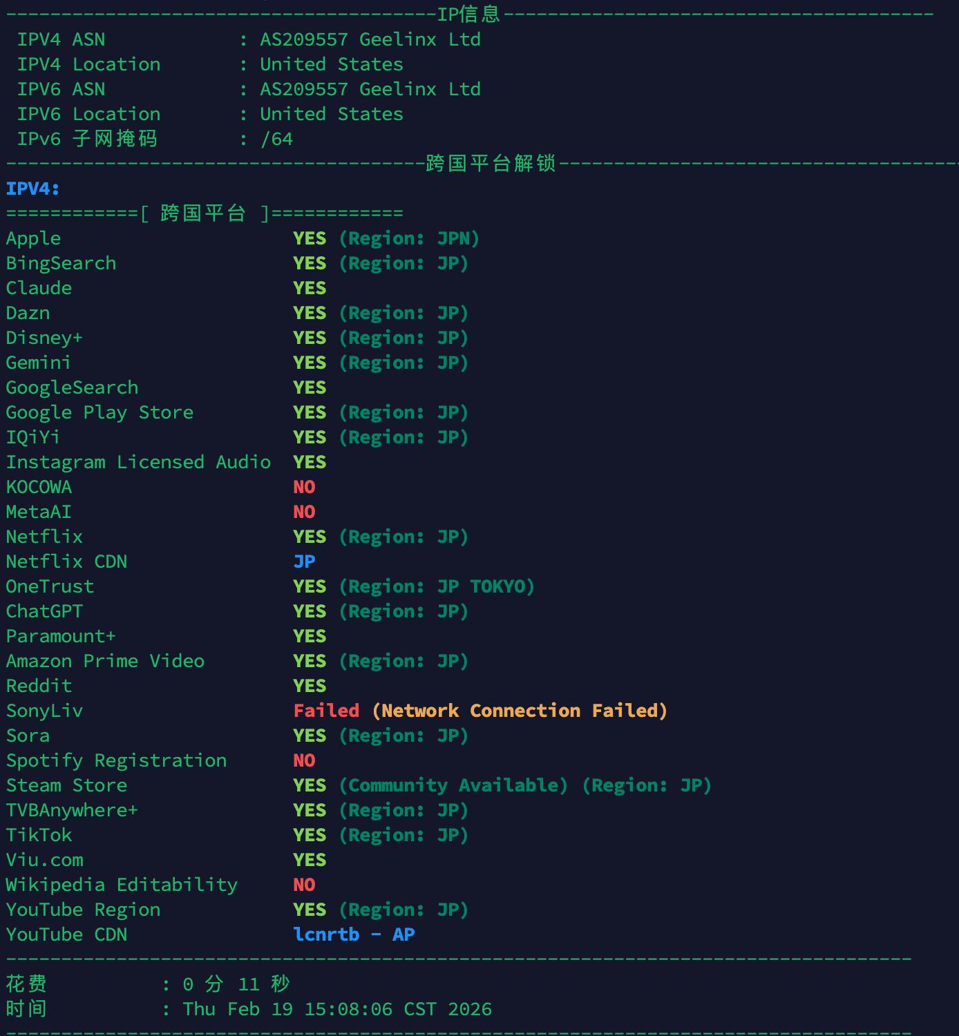Click the timestamp Thu Feb 19 line
The width and height of the screenshot is (959, 1036).
click(337, 1009)
